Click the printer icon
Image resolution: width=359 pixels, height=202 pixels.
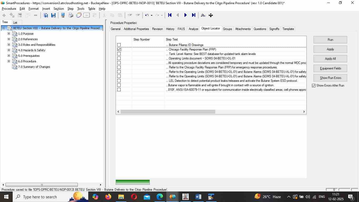point(71,15)
